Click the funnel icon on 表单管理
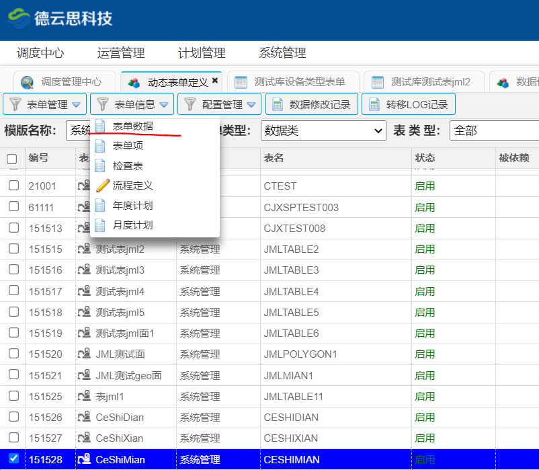The width and height of the screenshot is (539, 470). click(x=15, y=104)
